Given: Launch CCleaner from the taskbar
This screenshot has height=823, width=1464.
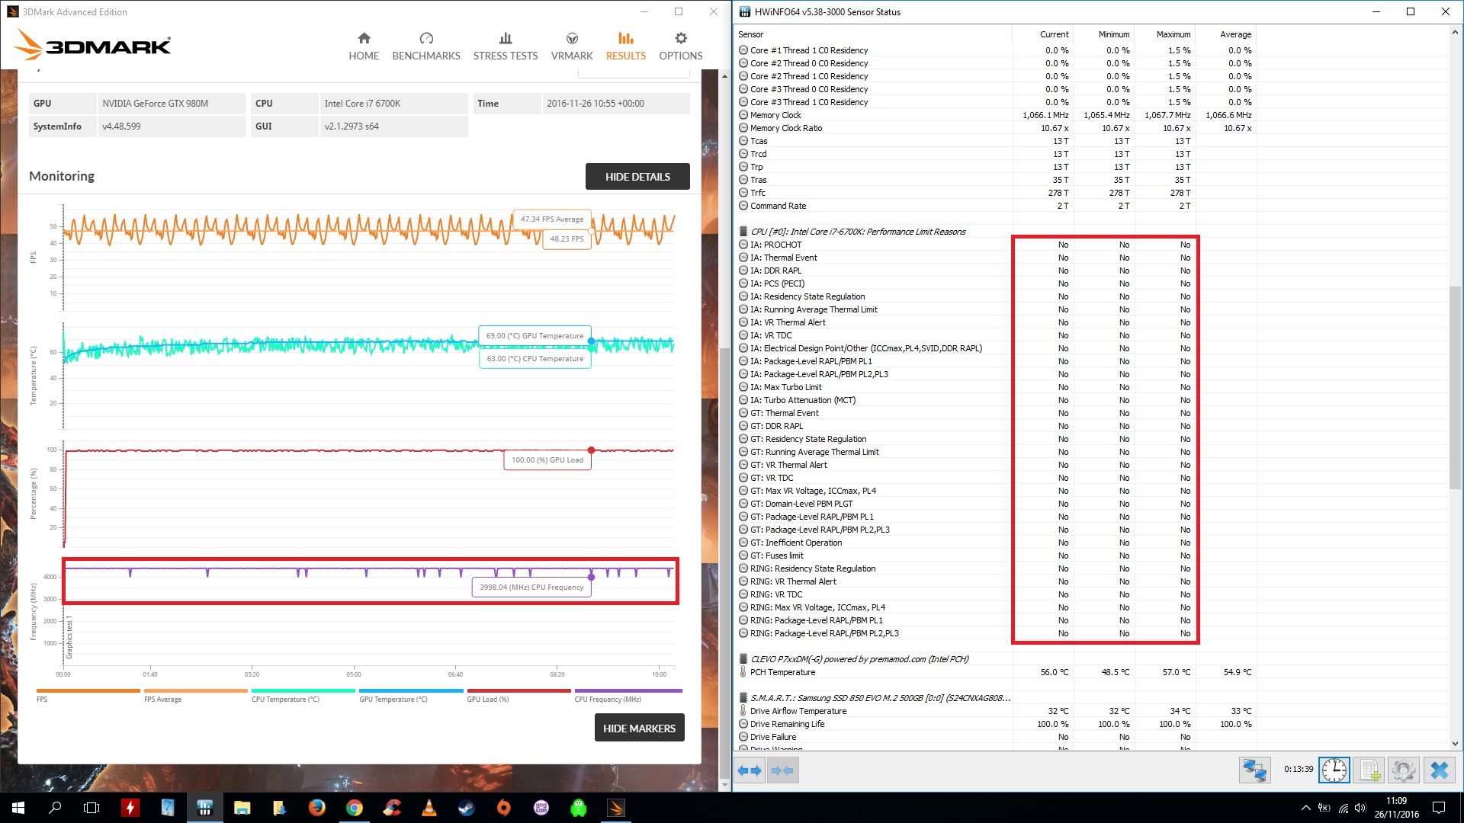Looking at the screenshot, I should click(391, 808).
